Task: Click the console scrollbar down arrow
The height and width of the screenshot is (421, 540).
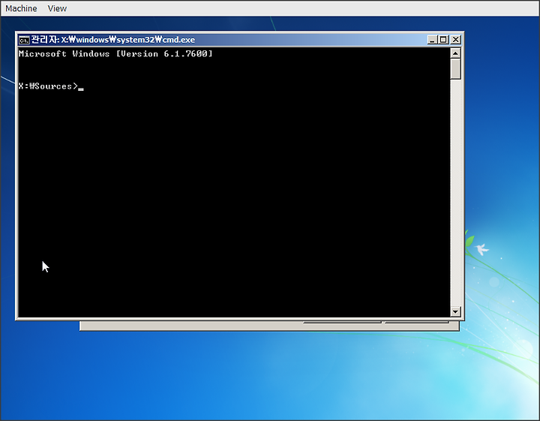Action: [455, 311]
